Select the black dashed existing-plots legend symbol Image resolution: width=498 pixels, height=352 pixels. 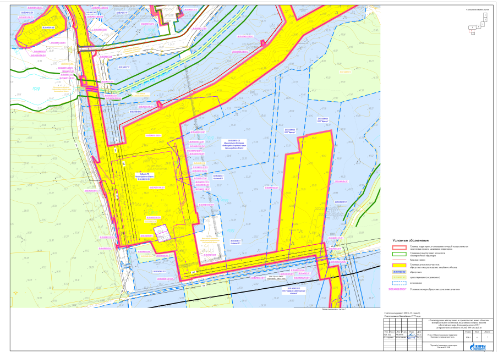click(x=398, y=278)
